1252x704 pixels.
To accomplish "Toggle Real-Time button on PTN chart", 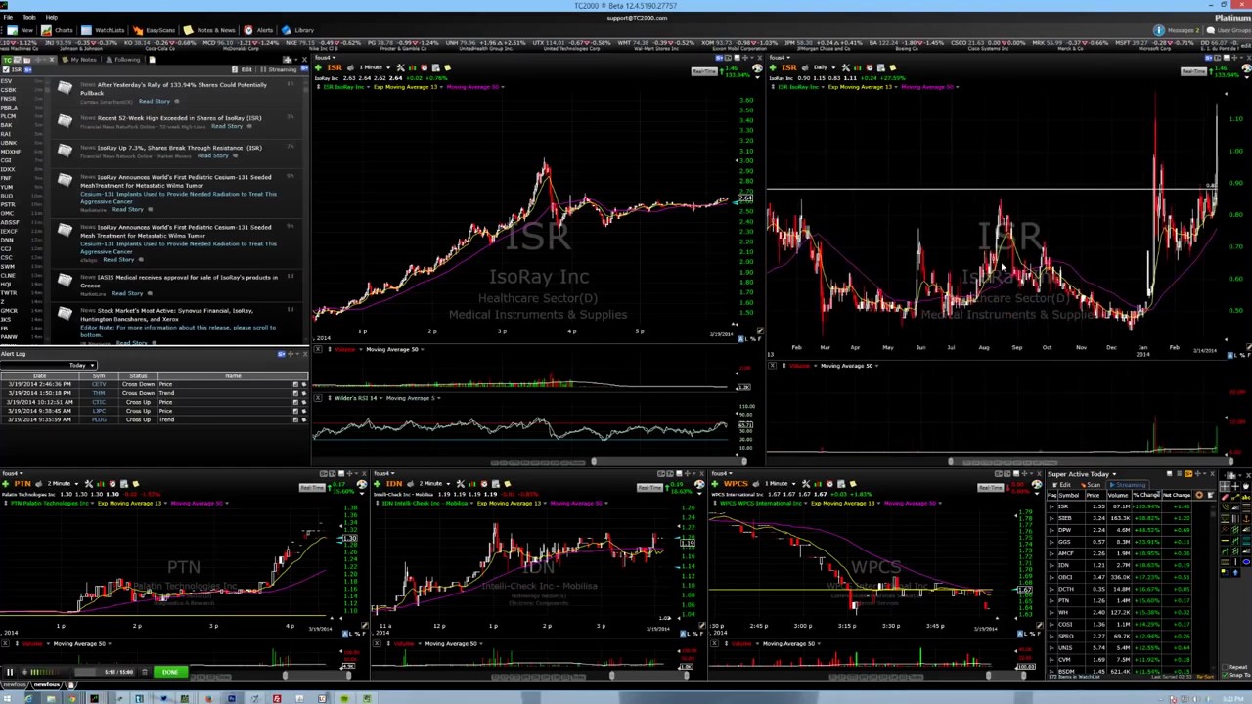I will point(311,487).
